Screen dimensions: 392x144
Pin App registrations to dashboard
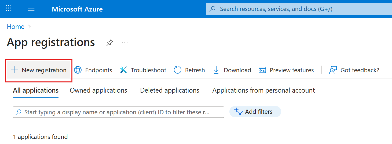pos(109,43)
